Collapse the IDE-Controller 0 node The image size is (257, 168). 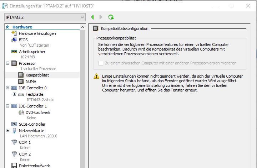[8, 88]
